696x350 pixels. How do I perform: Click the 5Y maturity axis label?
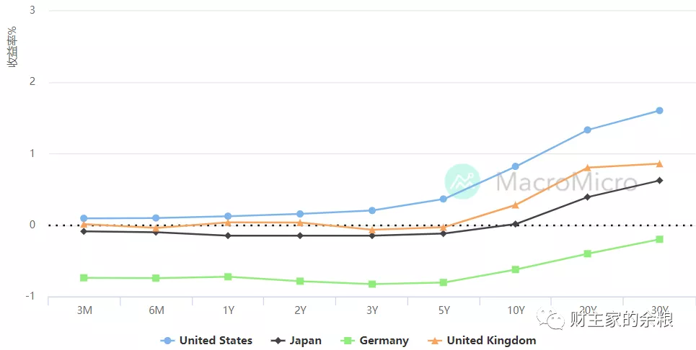point(444,310)
